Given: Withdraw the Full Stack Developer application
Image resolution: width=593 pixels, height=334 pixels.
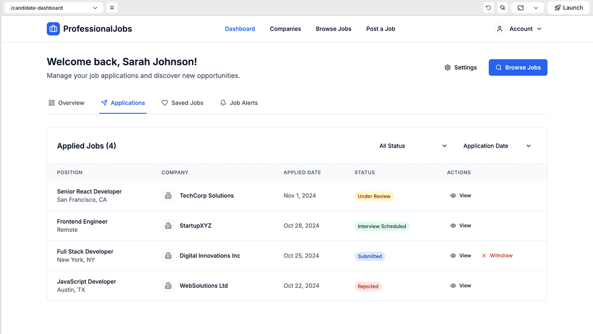Looking at the screenshot, I should pyautogui.click(x=497, y=255).
